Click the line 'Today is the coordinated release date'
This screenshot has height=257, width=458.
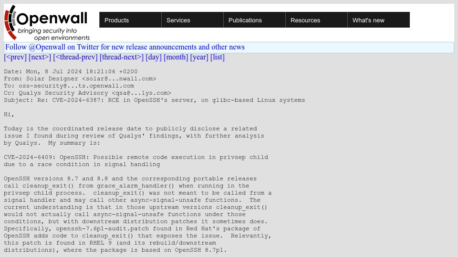coord(130,129)
